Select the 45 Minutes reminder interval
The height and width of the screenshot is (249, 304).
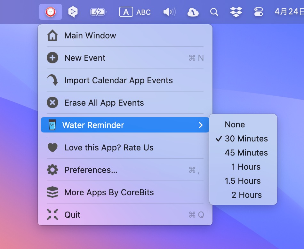246,153
